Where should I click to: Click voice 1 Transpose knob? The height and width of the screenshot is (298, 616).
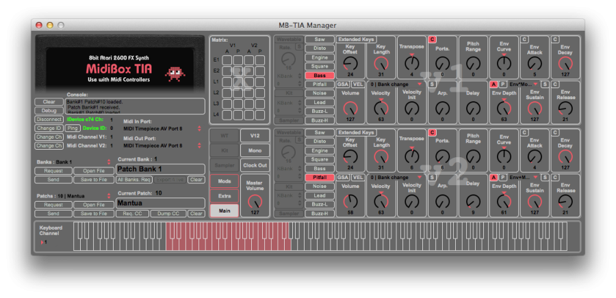tap(412, 63)
